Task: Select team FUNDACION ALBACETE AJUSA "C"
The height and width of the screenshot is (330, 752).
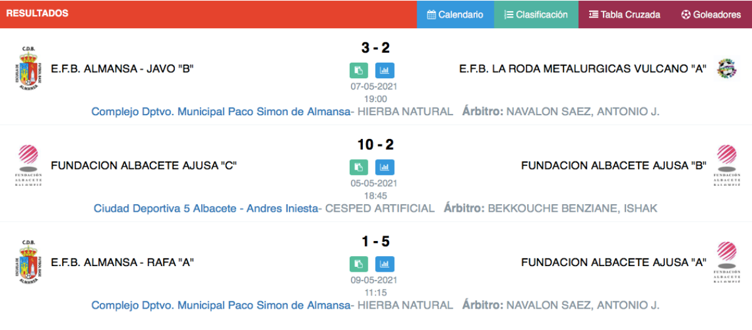Action: (x=144, y=165)
